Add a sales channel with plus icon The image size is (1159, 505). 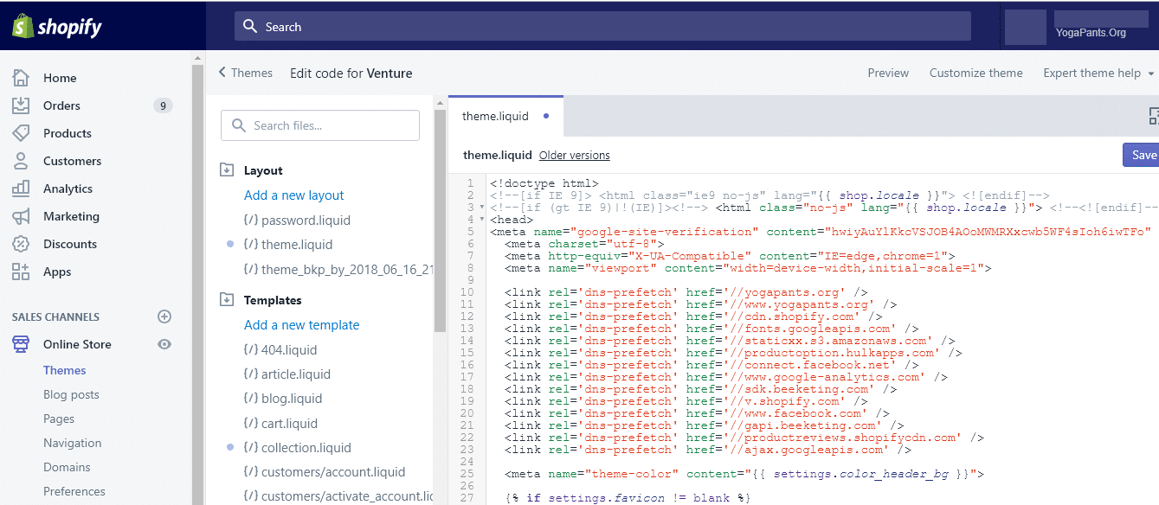164,316
